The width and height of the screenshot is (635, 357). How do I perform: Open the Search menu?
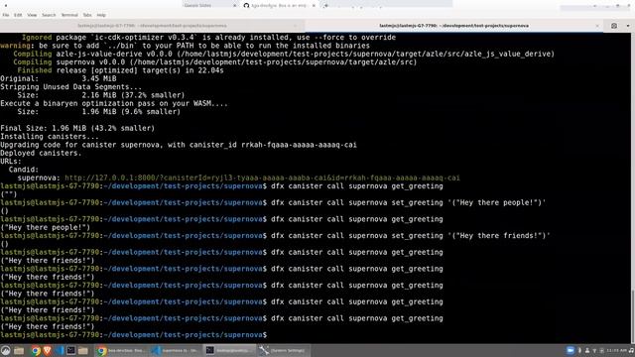coord(49,15)
